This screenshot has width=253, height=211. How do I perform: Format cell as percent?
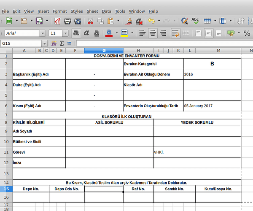(247, 33)
